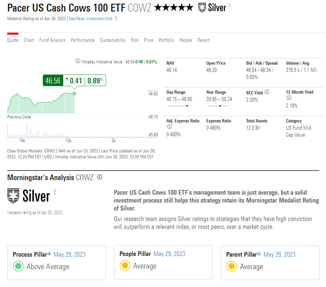
Task: Click info icon beside Morningstar's Analysis COWZ
Action: coord(100,177)
